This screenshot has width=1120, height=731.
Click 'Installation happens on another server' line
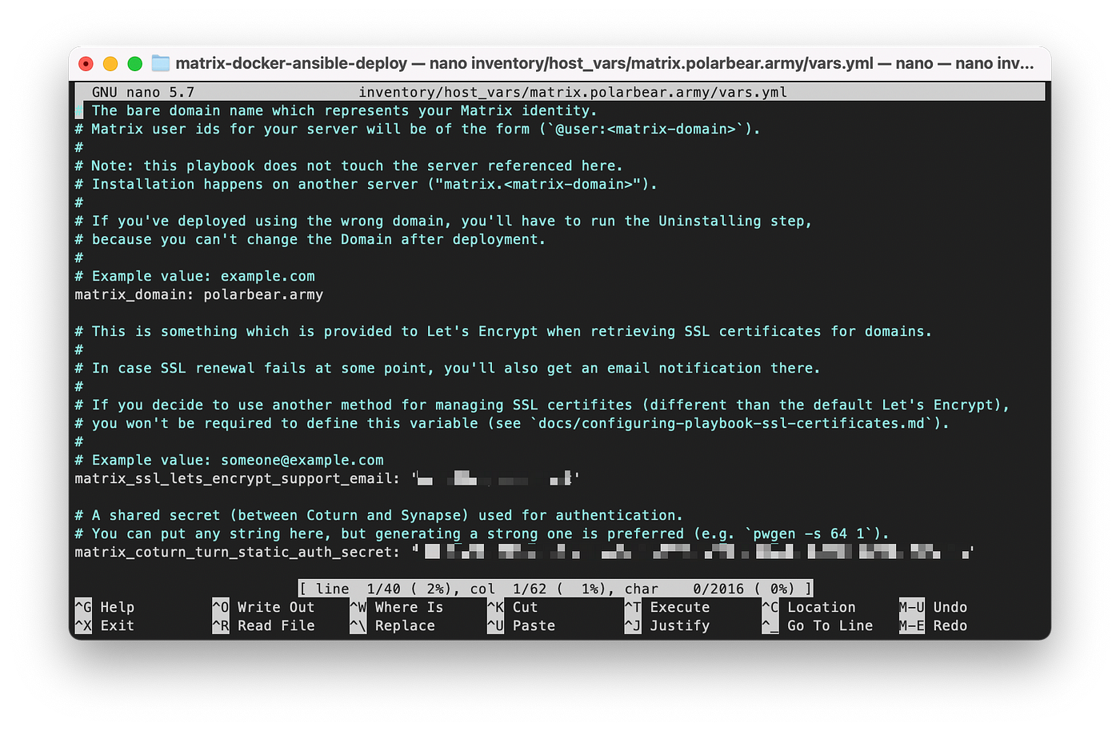click(x=366, y=184)
